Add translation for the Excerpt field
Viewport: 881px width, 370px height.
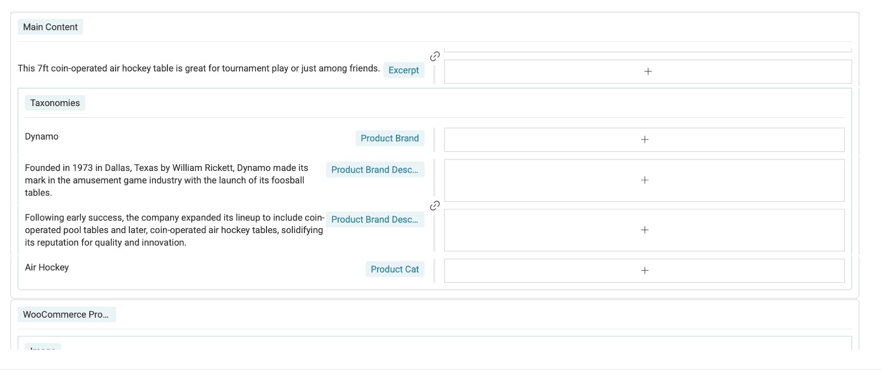[x=648, y=71]
